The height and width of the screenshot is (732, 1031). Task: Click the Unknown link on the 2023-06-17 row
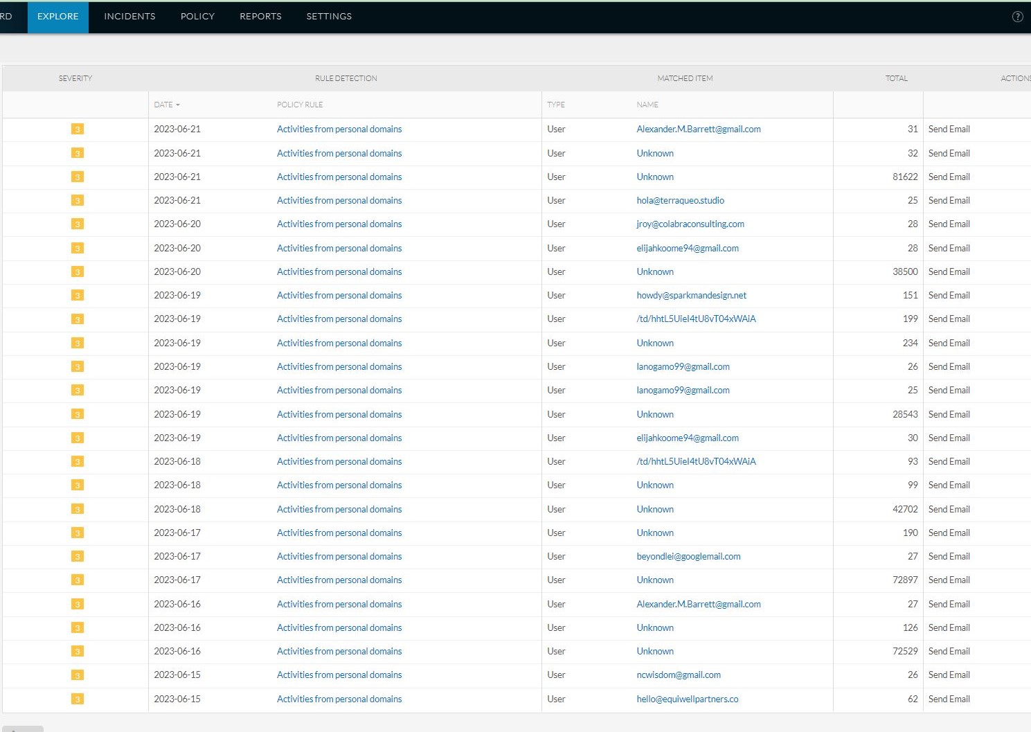pyautogui.click(x=655, y=533)
